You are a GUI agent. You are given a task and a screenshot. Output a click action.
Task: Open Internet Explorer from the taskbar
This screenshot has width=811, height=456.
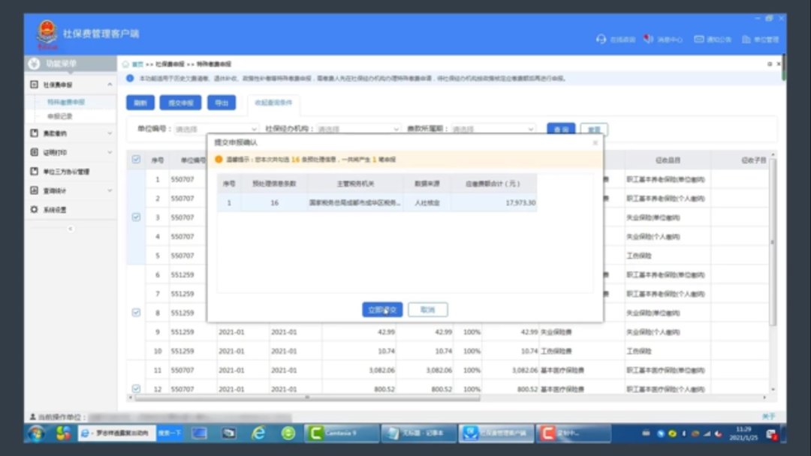(x=258, y=433)
